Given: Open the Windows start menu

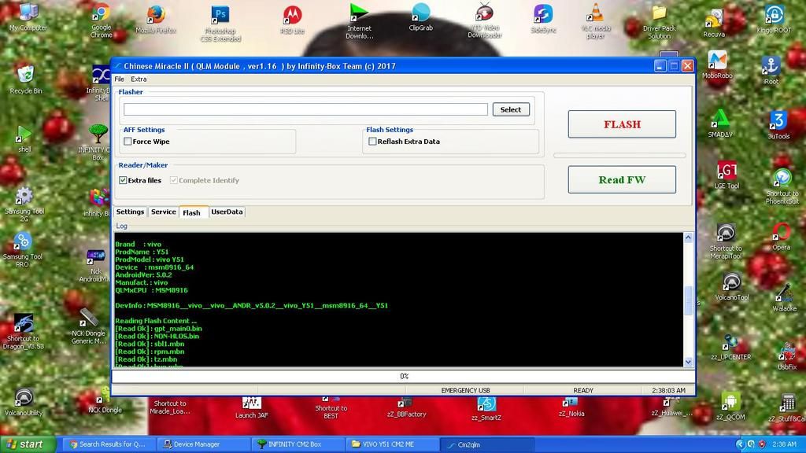Looking at the screenshot, I should click(x=28, y=444).
